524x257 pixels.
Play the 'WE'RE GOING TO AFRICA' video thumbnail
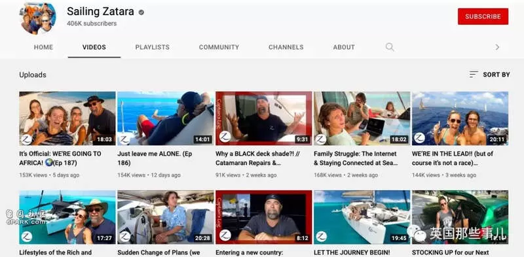click(67, 118)
